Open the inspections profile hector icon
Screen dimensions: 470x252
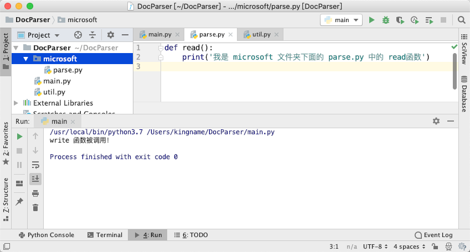tap(449, 246)
